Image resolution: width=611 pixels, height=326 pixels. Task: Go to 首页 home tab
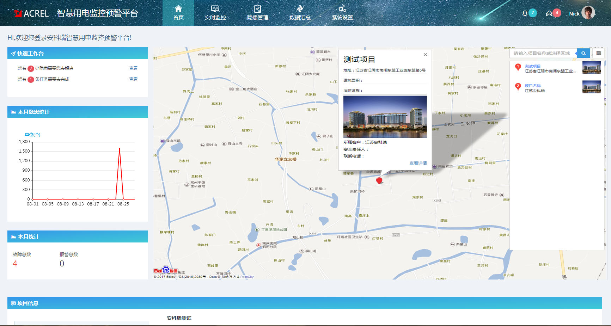tap(178, 13)
